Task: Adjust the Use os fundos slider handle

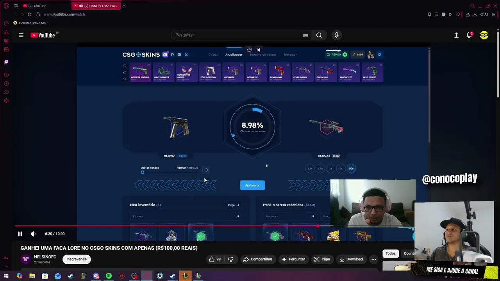Action: point(143,173)
